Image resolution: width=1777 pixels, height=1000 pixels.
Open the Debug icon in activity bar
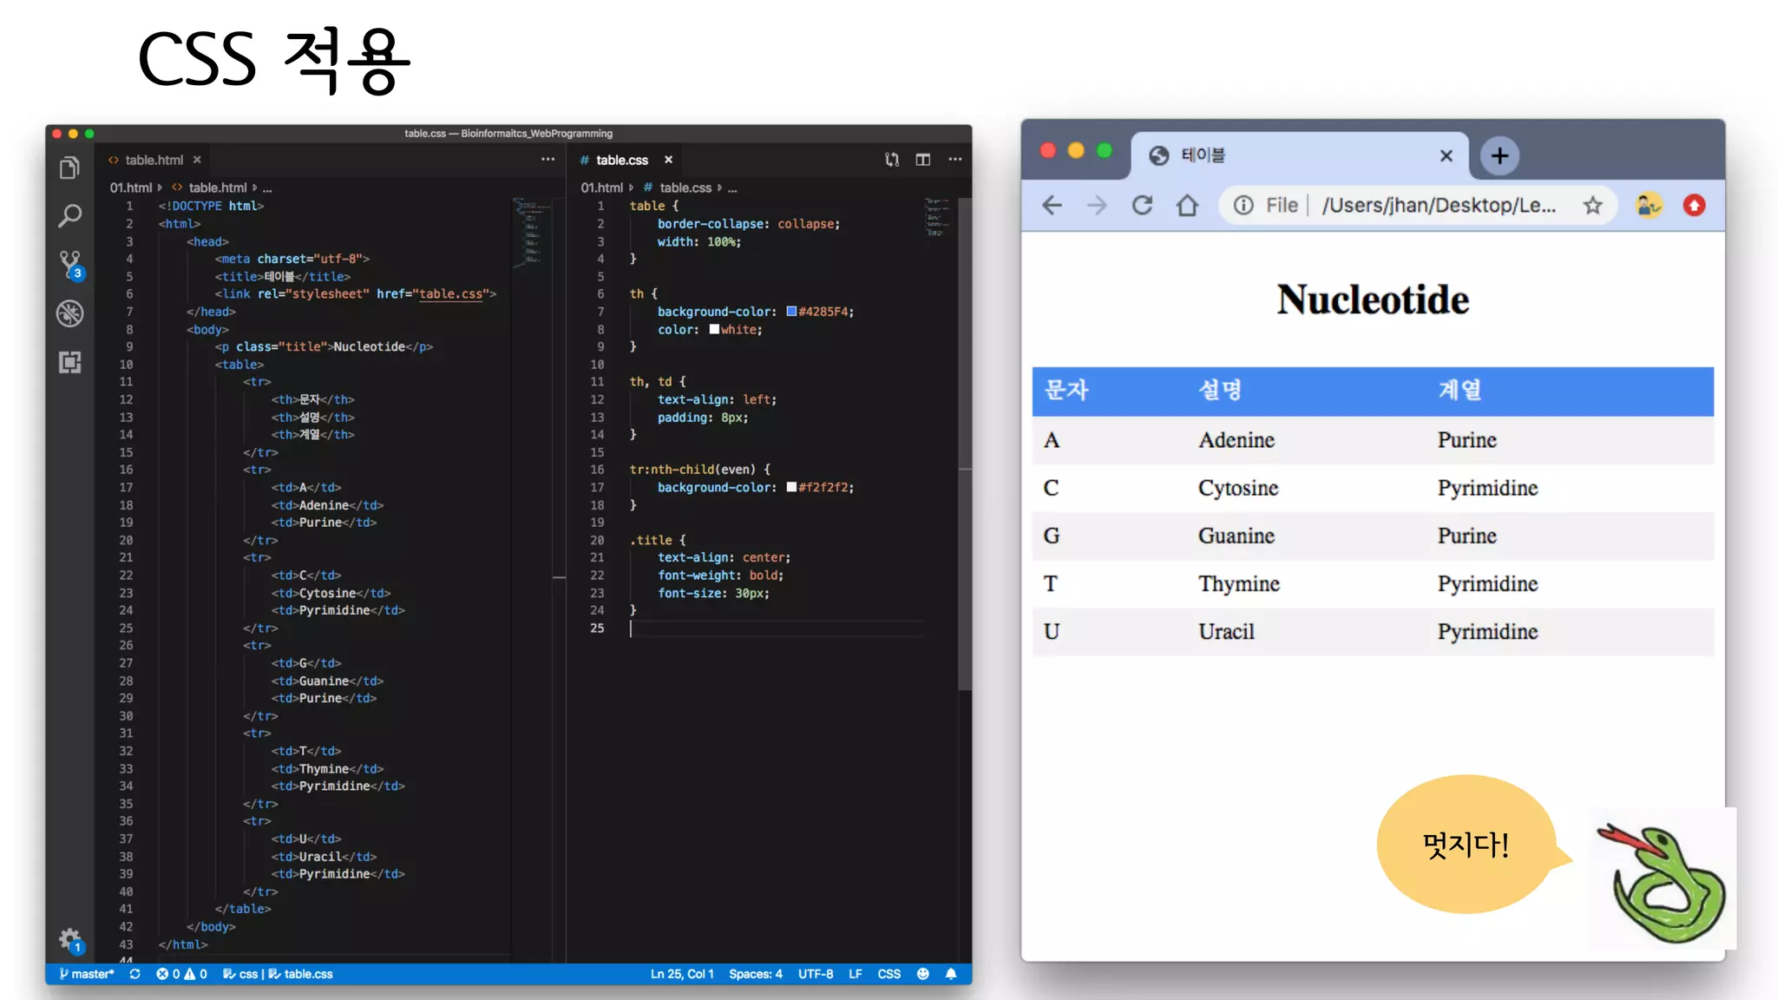pyautogui.click(x=69, y=312)
